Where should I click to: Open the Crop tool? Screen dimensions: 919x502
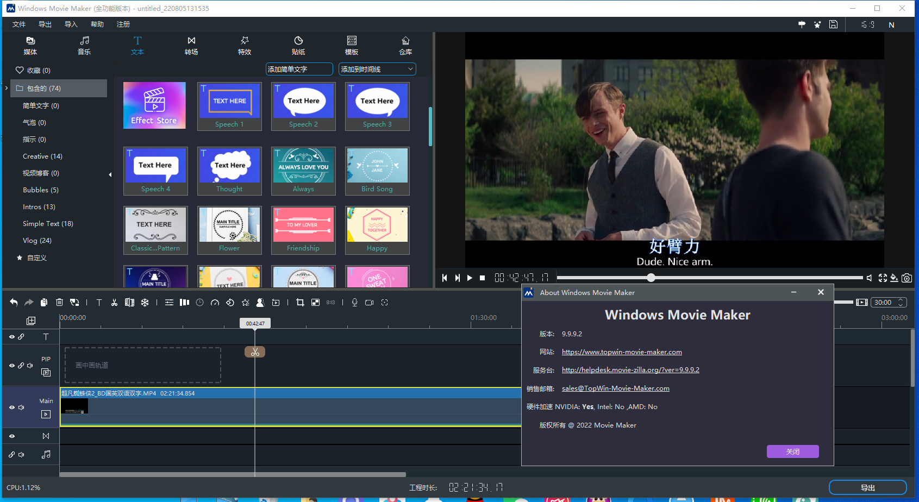coord(299,302)
